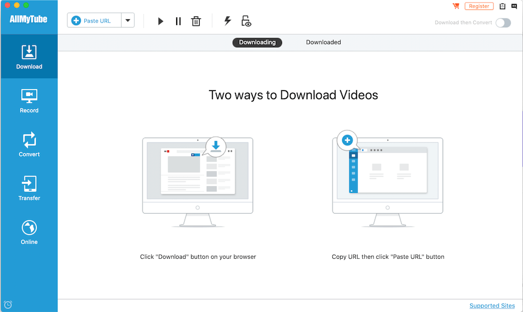
Task: Toggle Download then Convert switch
Action: click(x=503, y=23)
